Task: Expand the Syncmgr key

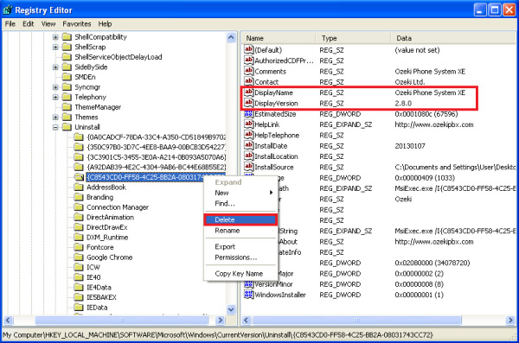Action: [55, 87]
